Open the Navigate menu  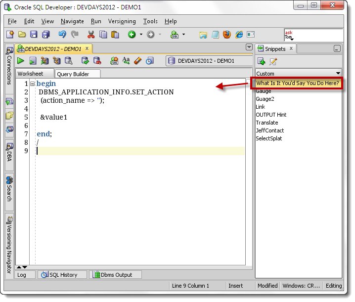pos(72,21)
